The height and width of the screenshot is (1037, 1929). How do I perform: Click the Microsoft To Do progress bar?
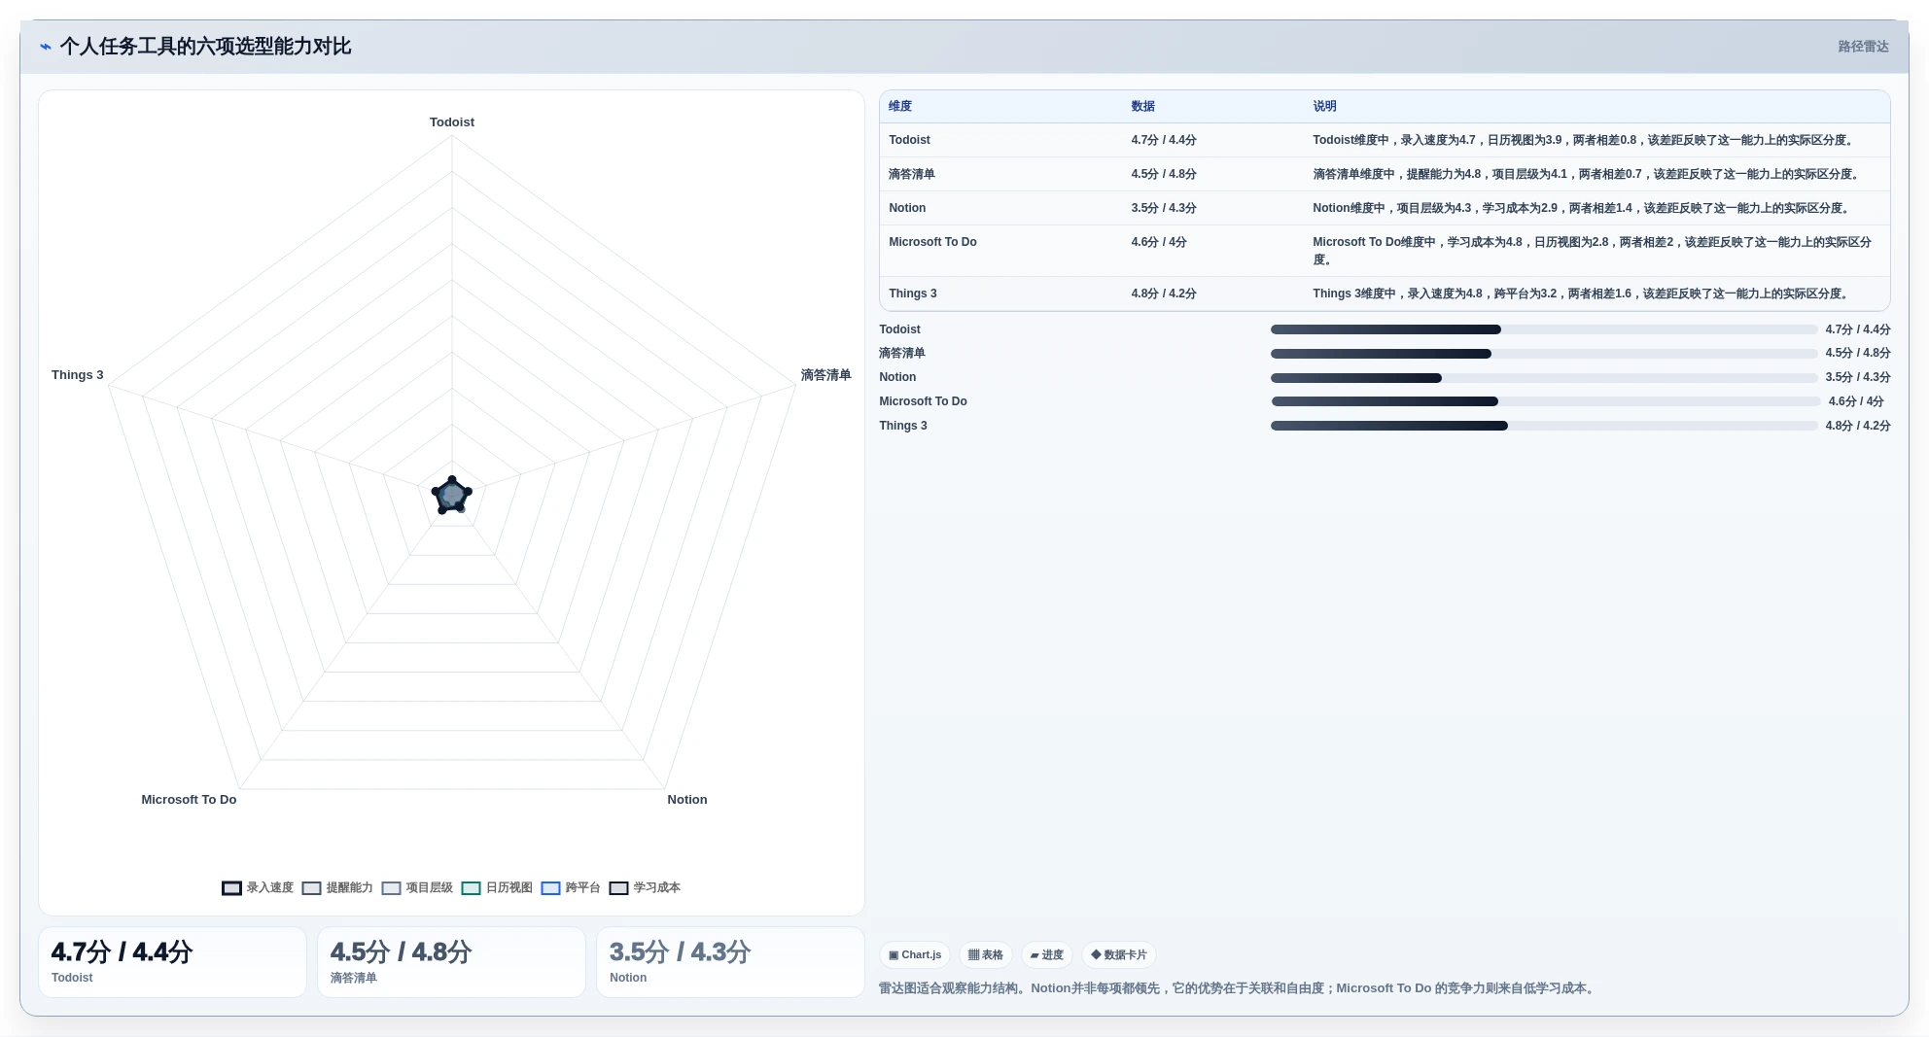(x=1546, y=401)
